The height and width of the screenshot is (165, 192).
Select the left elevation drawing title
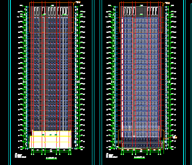click(x=51, y=158)
